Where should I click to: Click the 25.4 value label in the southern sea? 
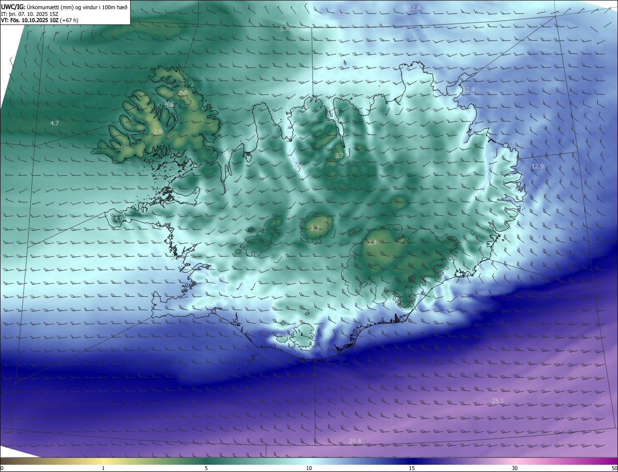tap(355, 442)
